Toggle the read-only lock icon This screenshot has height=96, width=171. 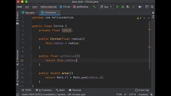[x=151, y=94]
